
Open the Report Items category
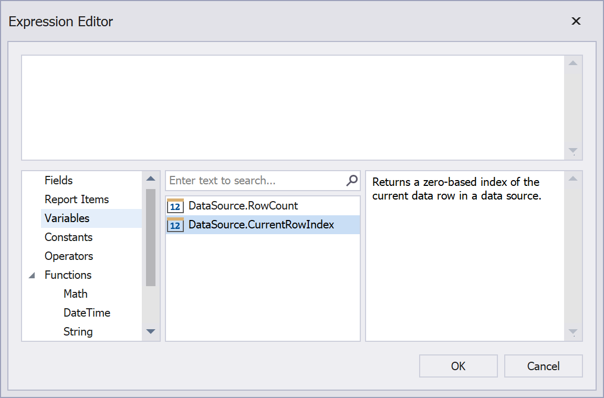click(77, 200)
